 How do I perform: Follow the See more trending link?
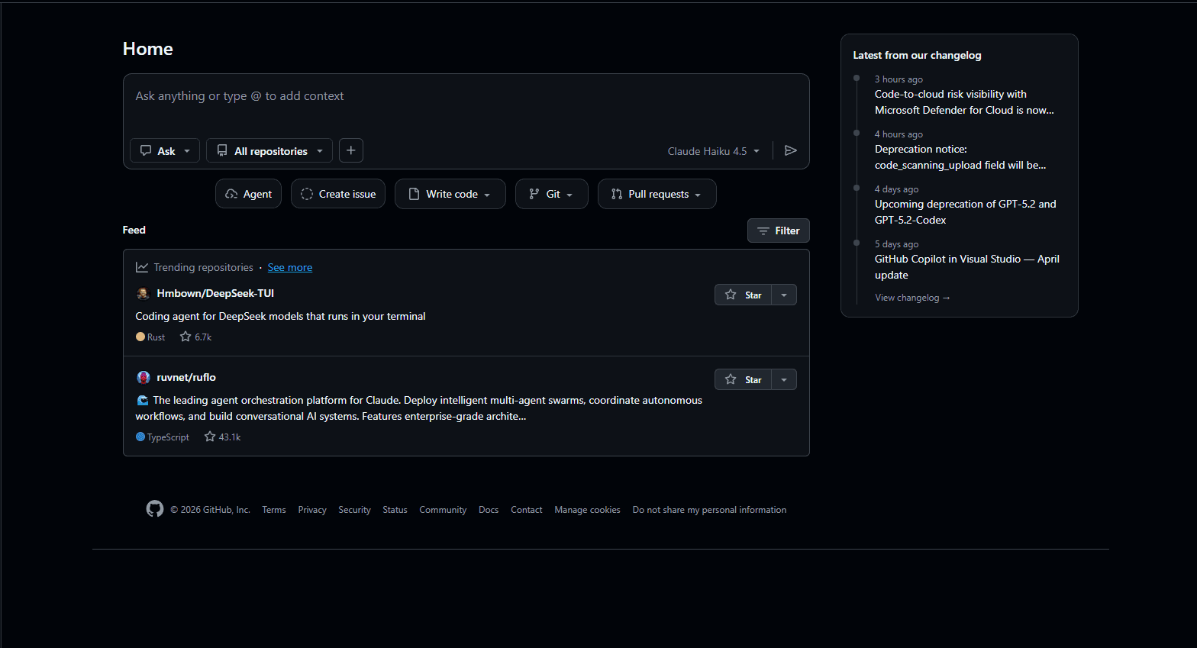[290, 267]
